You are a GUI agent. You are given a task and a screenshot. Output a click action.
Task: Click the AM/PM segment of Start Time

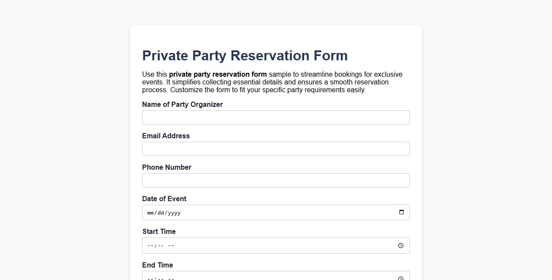(171, 246)
